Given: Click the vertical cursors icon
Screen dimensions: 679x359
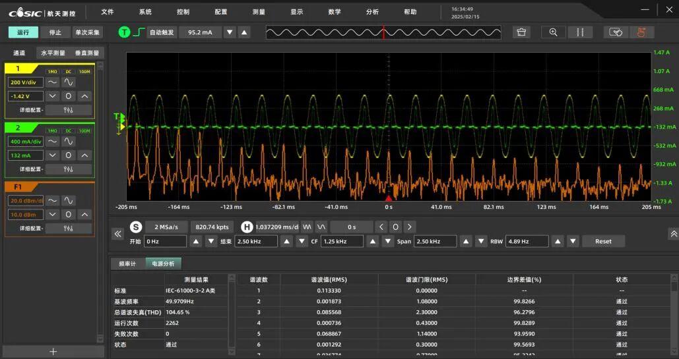Looking at the screenshot, I should [580, 32].
